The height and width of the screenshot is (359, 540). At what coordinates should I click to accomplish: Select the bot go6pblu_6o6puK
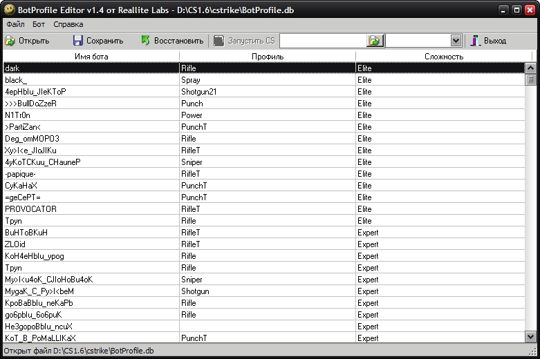pyautogui.click(x=264, y=314)
